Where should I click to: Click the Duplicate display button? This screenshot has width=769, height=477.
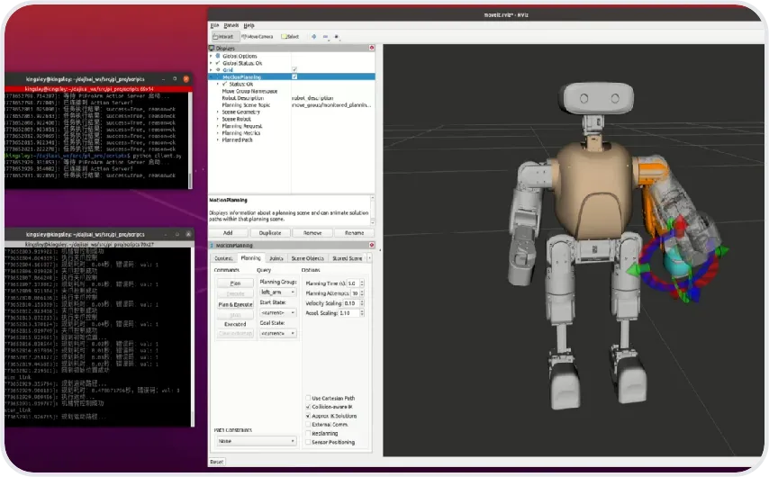270,233
